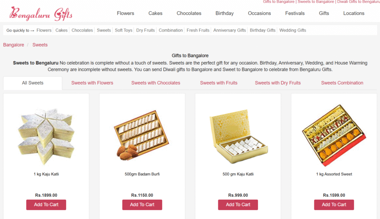The width and height of the screenshot is (380, 219).
Task: Open the 1 kg Assorted Sweet image
Action: click(334, 136)
